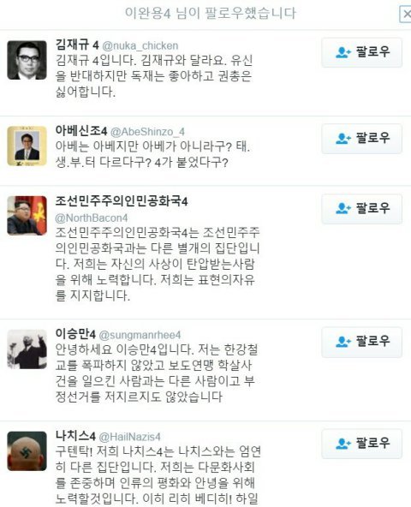Follow the 조선민주주의인민공화국4 account

tap(362, 209)
